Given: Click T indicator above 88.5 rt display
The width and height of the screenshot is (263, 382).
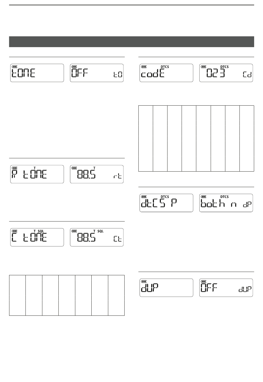Looking at the screenshot, I should pyautogui.click(x=94, y=168).
